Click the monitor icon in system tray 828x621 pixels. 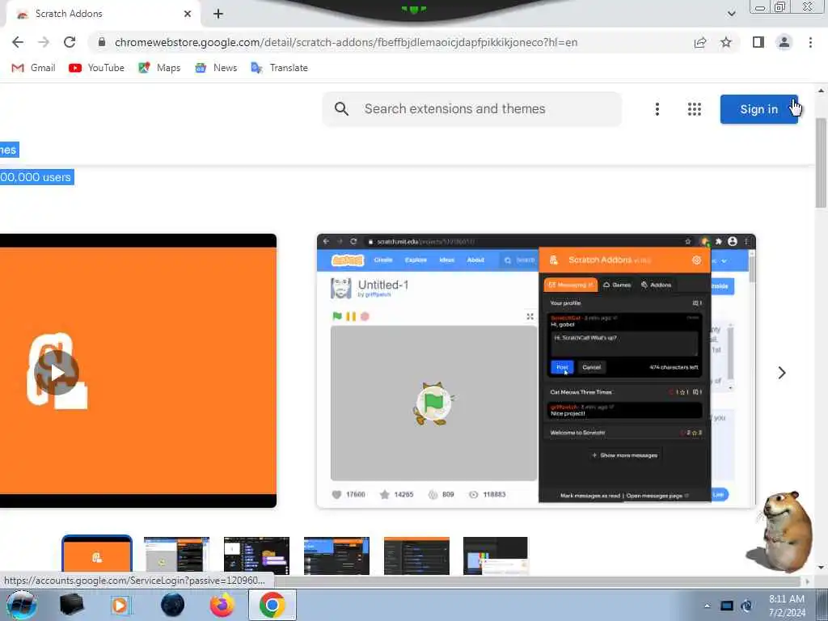tap(727, 606)
